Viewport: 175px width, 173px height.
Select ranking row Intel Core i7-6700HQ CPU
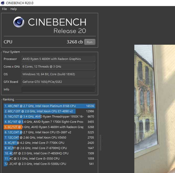(x=49, y=148)
